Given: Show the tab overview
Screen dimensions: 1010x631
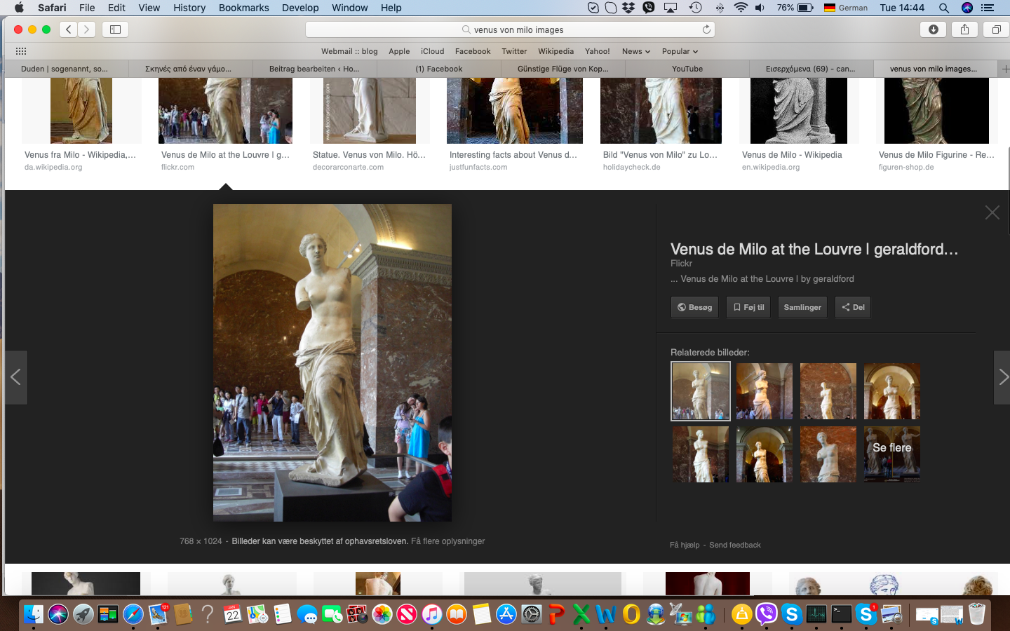Looking at the screenshot, I should click(x=996, y=29).
